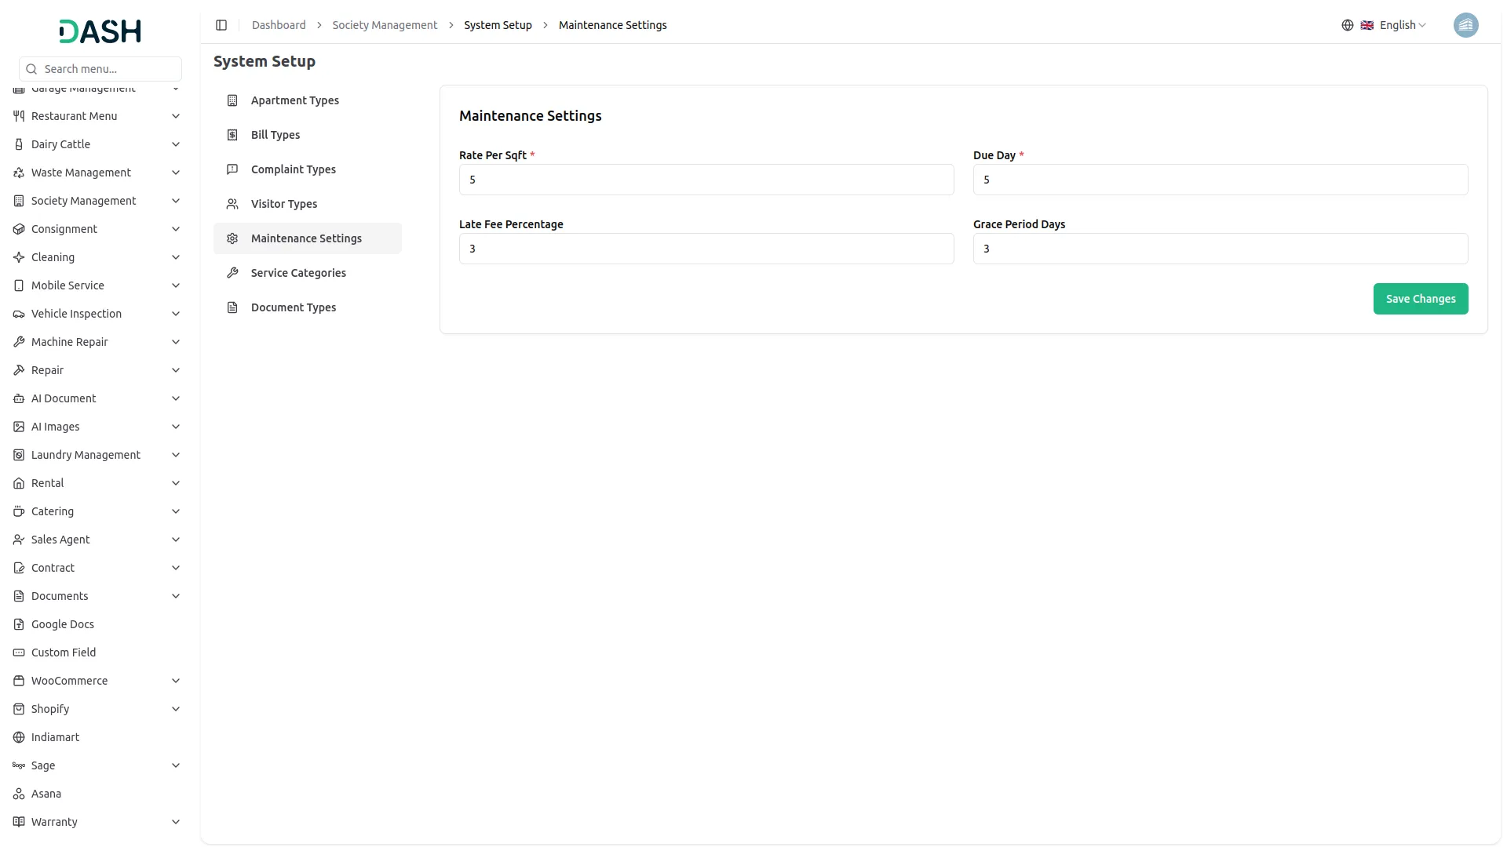Image resolution: width=1507 pixels, height=847 pixels.
Task: Open Indiamart in the sidebar menu
Action: 55,737
